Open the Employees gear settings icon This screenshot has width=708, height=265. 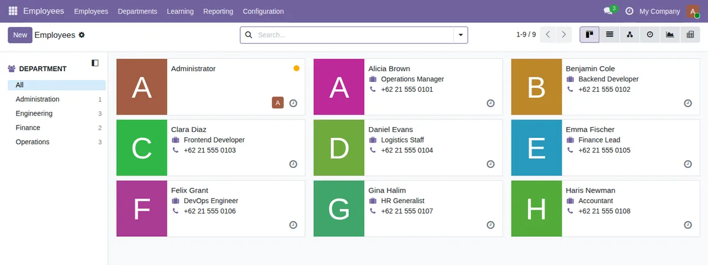pyautogui.click(x=82, y=35)
